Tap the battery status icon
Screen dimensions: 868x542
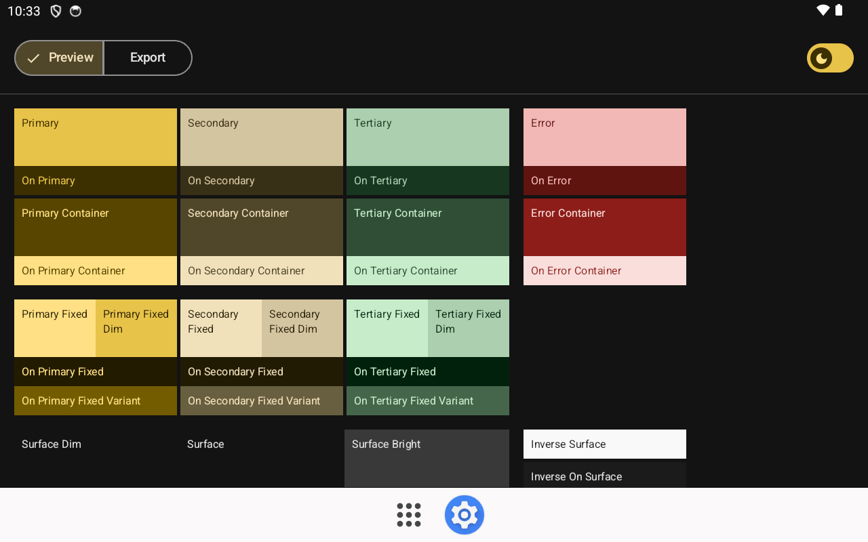point(839,10)
